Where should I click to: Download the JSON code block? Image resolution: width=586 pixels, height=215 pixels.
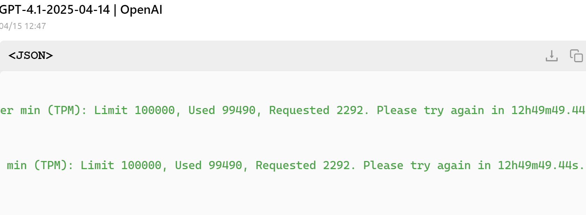[x=551, y=56]
